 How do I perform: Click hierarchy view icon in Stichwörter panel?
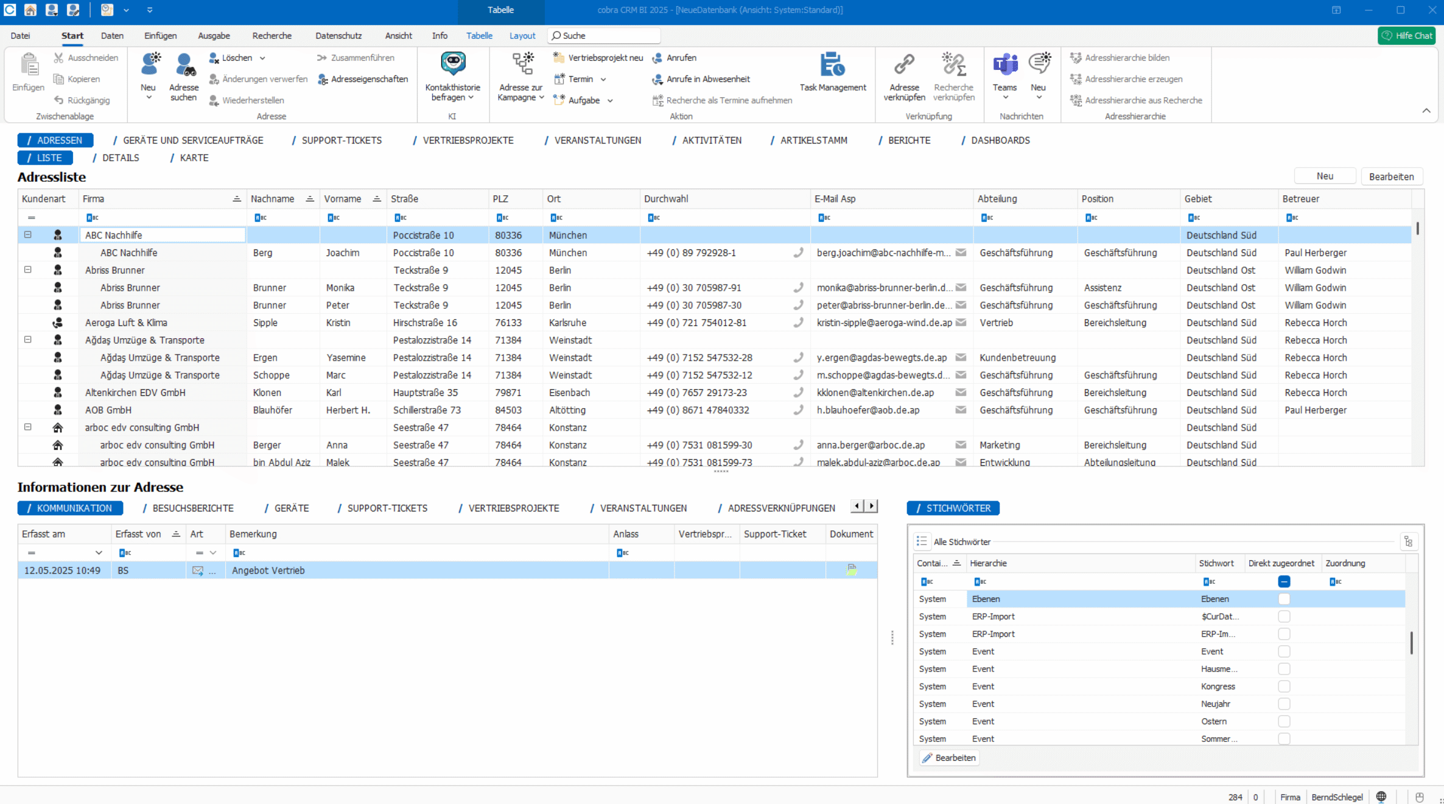[1408, 541]
